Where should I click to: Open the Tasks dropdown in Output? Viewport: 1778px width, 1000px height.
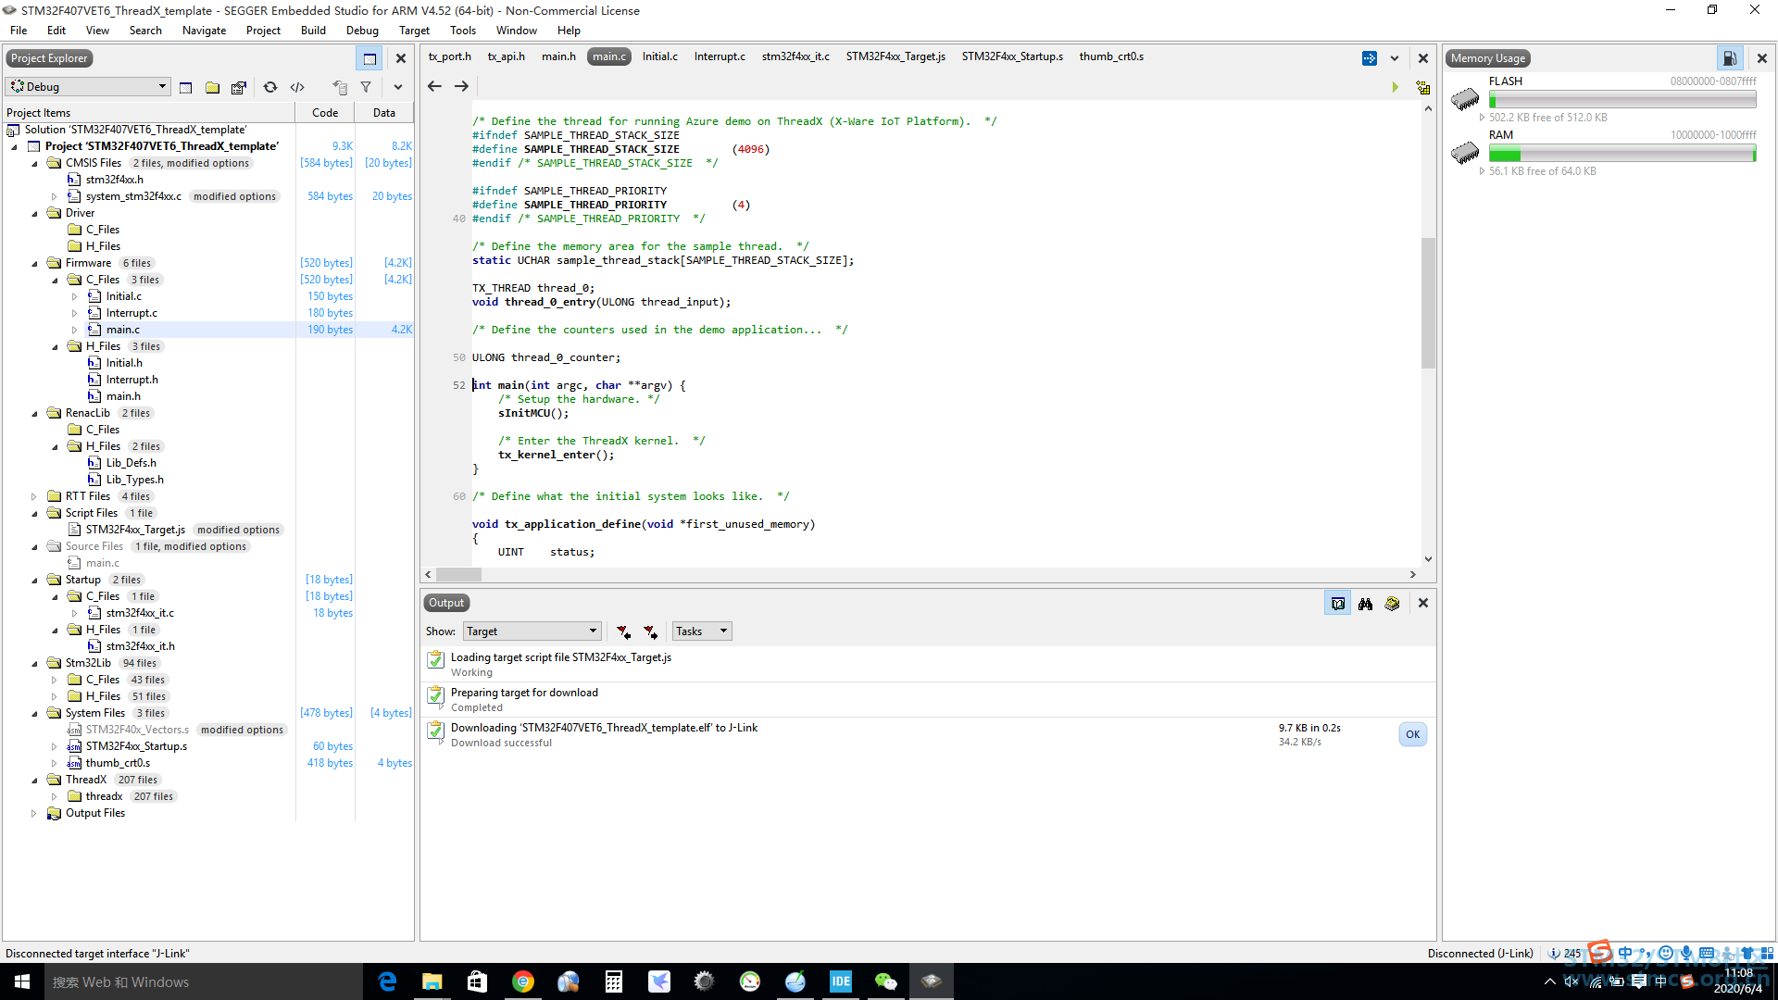[x=702, y=631]
